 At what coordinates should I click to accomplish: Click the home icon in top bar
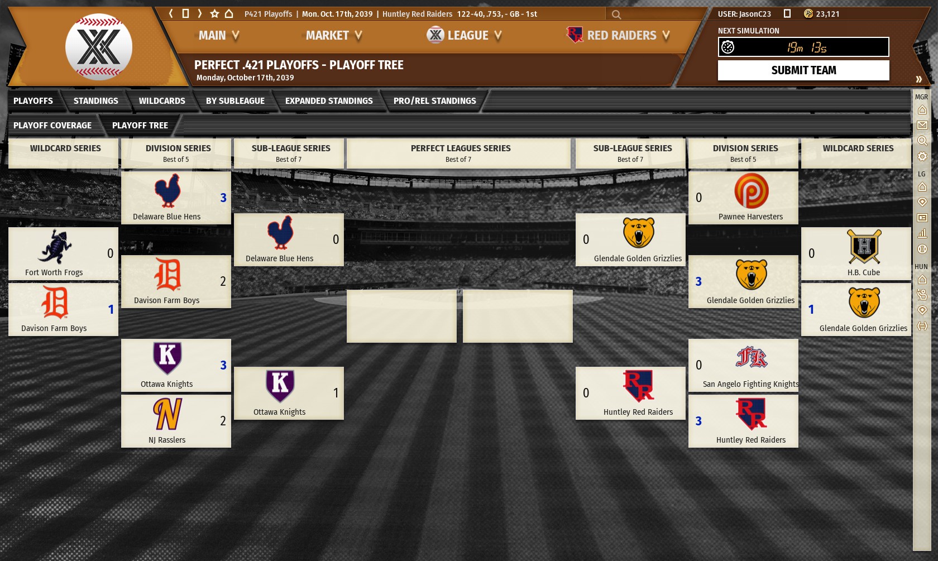point(229,13)
